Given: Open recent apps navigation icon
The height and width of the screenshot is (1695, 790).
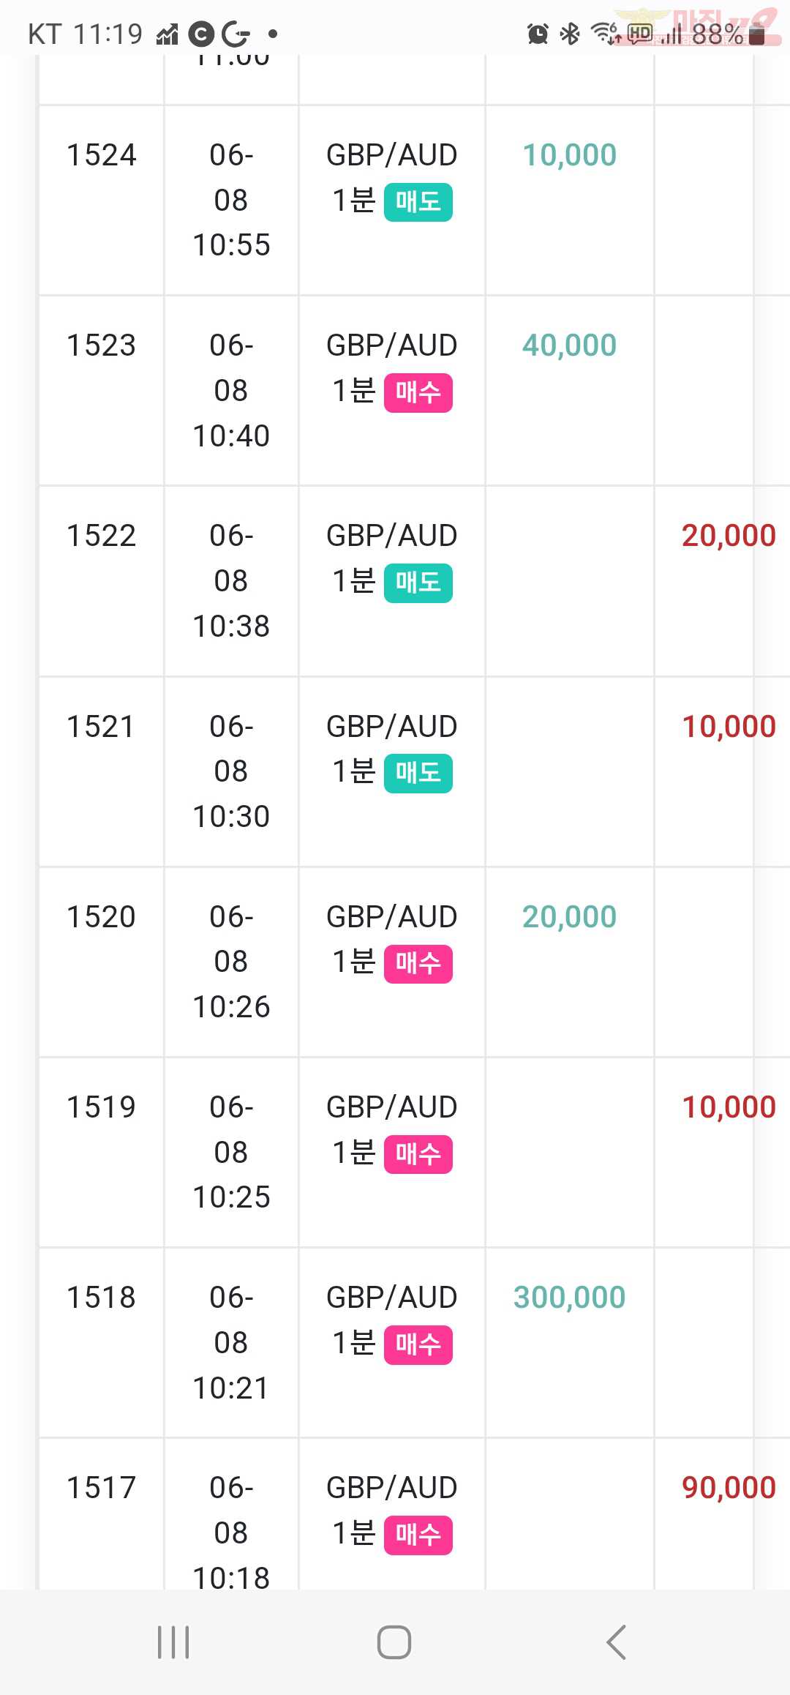Looking at the screenshot, I should tap(173, 1642).
